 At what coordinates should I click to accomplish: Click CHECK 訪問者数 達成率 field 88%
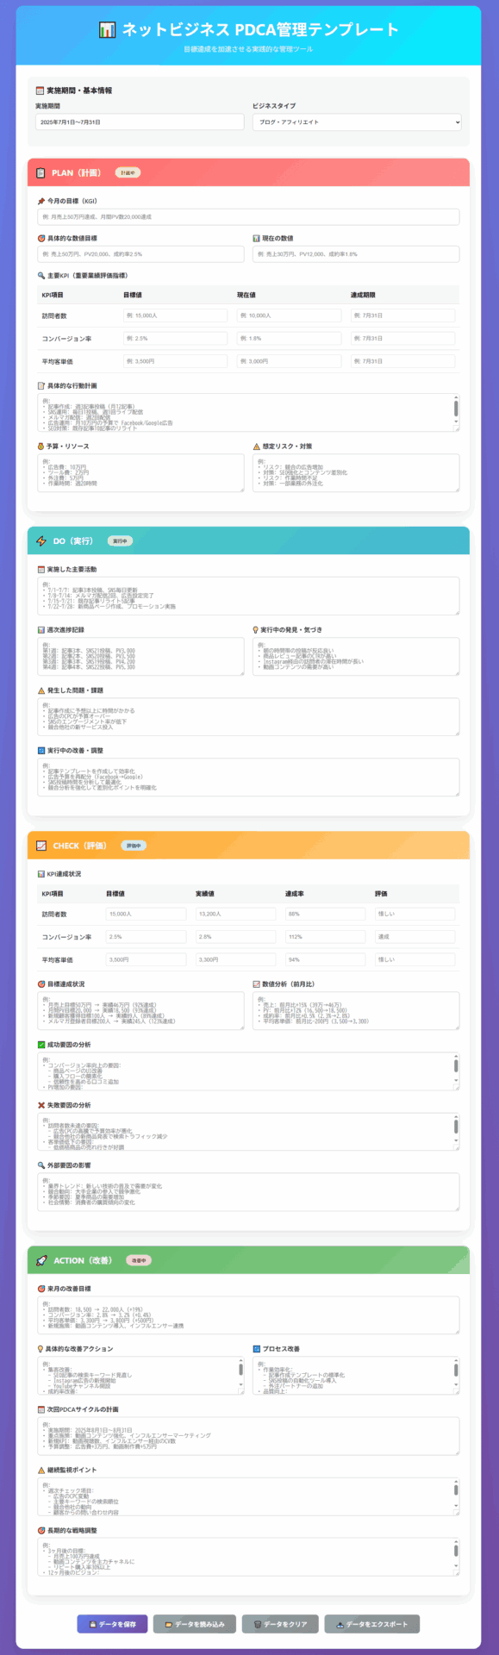[325, 914]
